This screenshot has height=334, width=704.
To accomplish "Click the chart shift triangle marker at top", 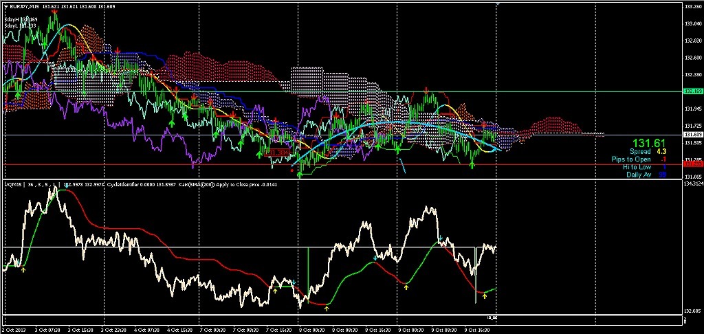I will [x=496, y=3].
